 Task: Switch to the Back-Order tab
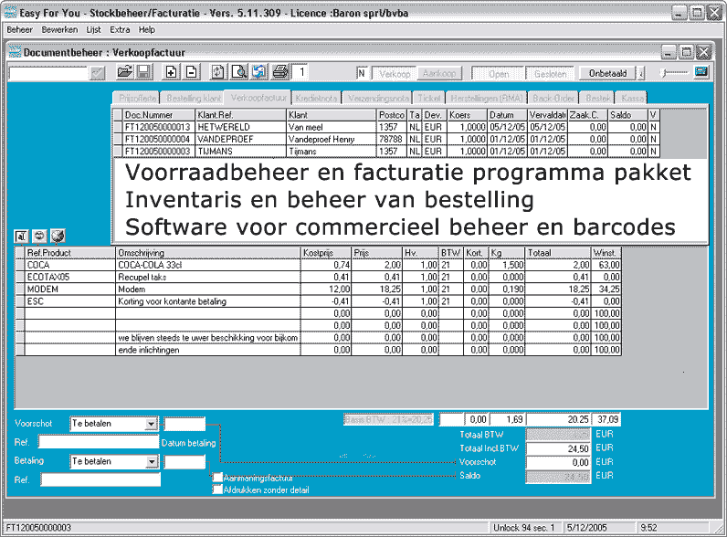click(x=553, y=99)
